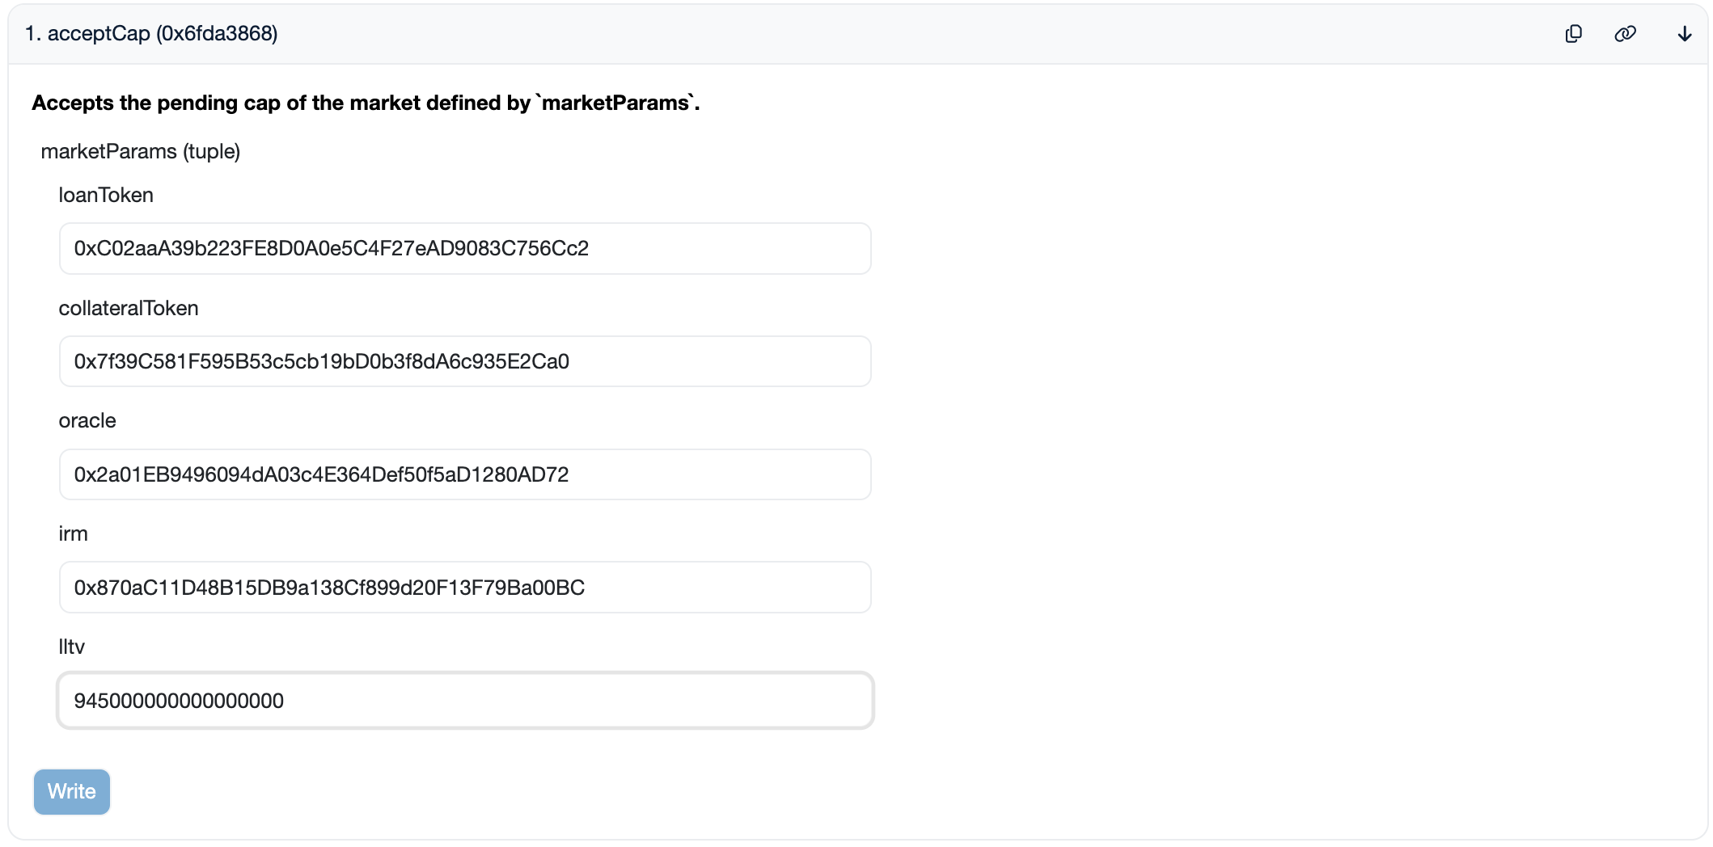Focus the lltv value input
The width and height of the screenshot is (1713, 847).
click(464, 701)
